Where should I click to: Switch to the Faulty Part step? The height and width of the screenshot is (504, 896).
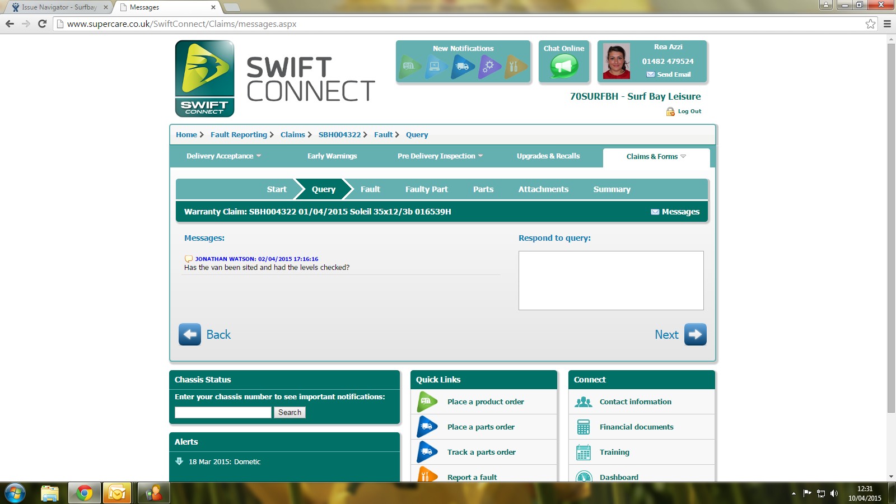[427, 189]
